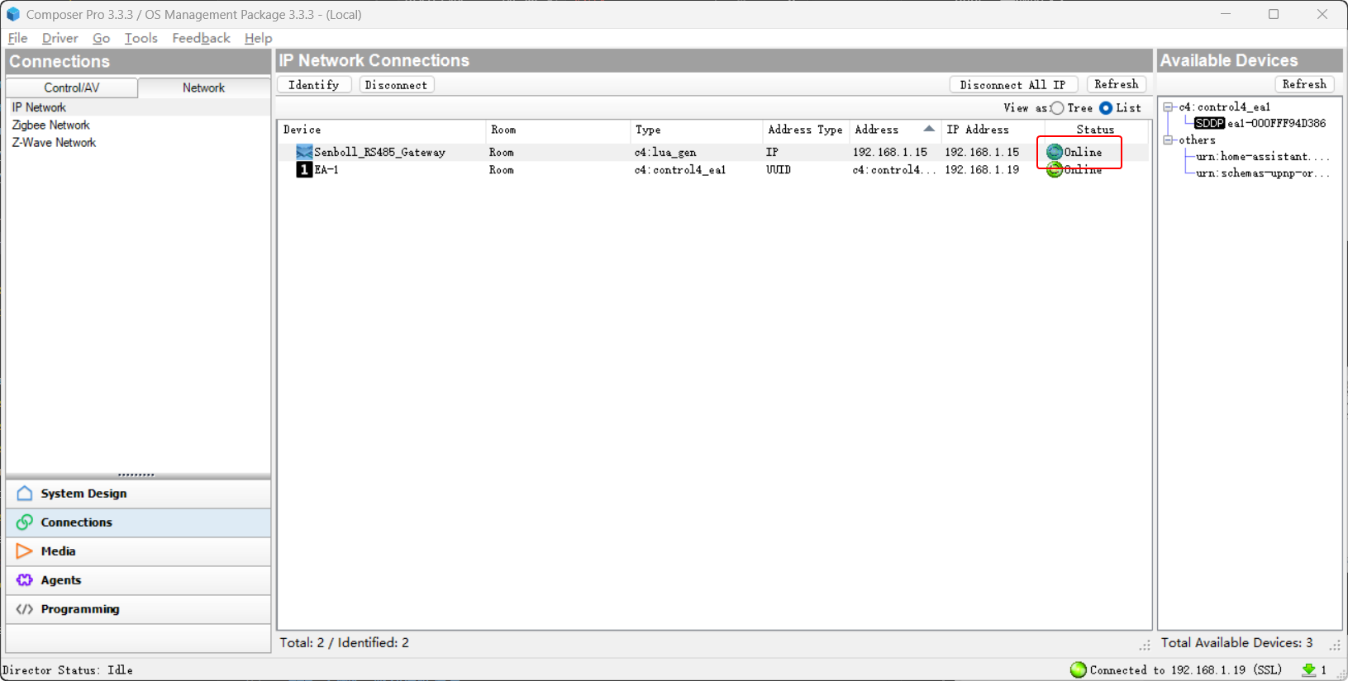Open the Driver menu
This screenshot has width=1348, height=681.
click(x=60, y=38)
